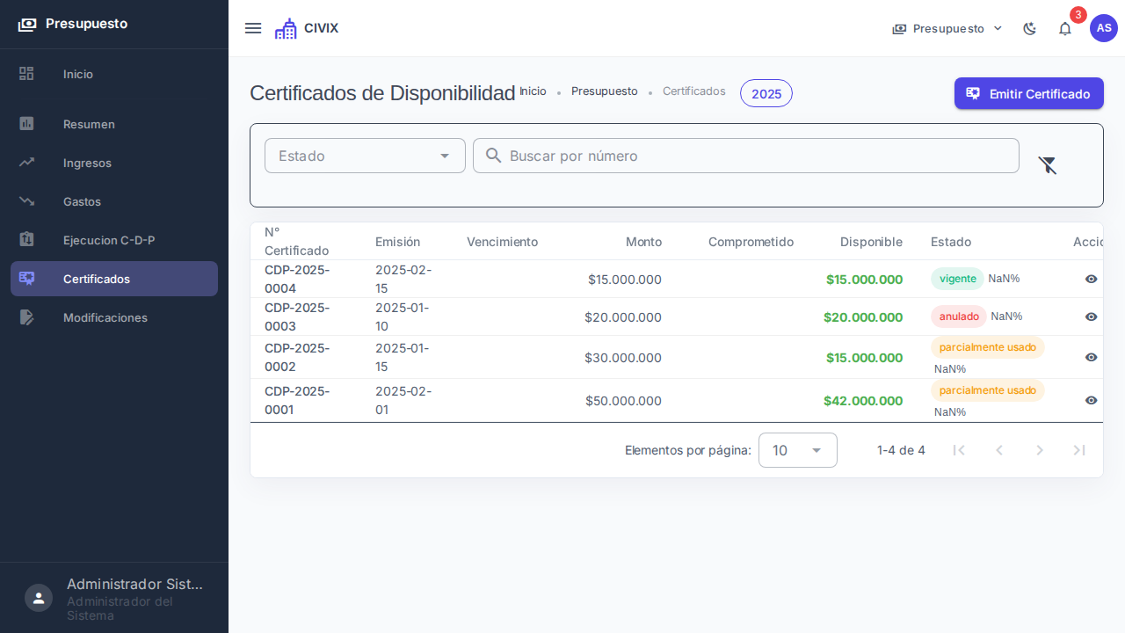Click the search magnifier icon

click(494, 156)
